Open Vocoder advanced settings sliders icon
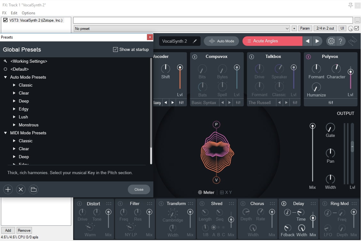Image resolution: width=361 pixels, height=241 pixels. [x=181, y=103]
